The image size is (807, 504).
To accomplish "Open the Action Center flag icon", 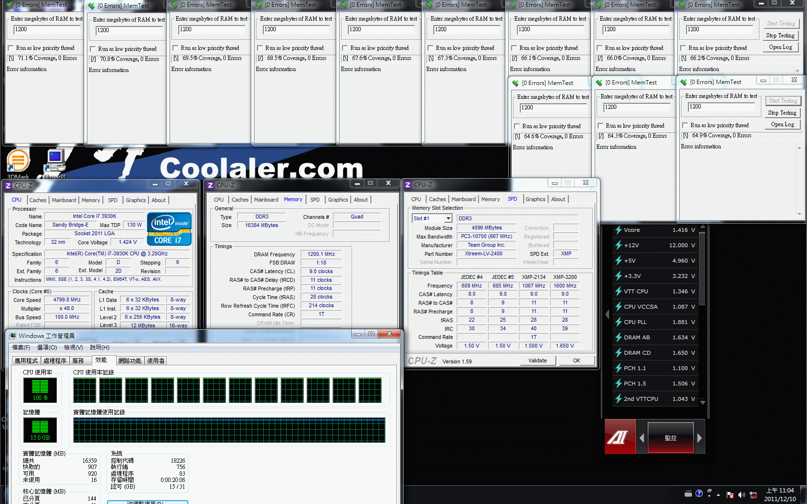I will (730, 495).
